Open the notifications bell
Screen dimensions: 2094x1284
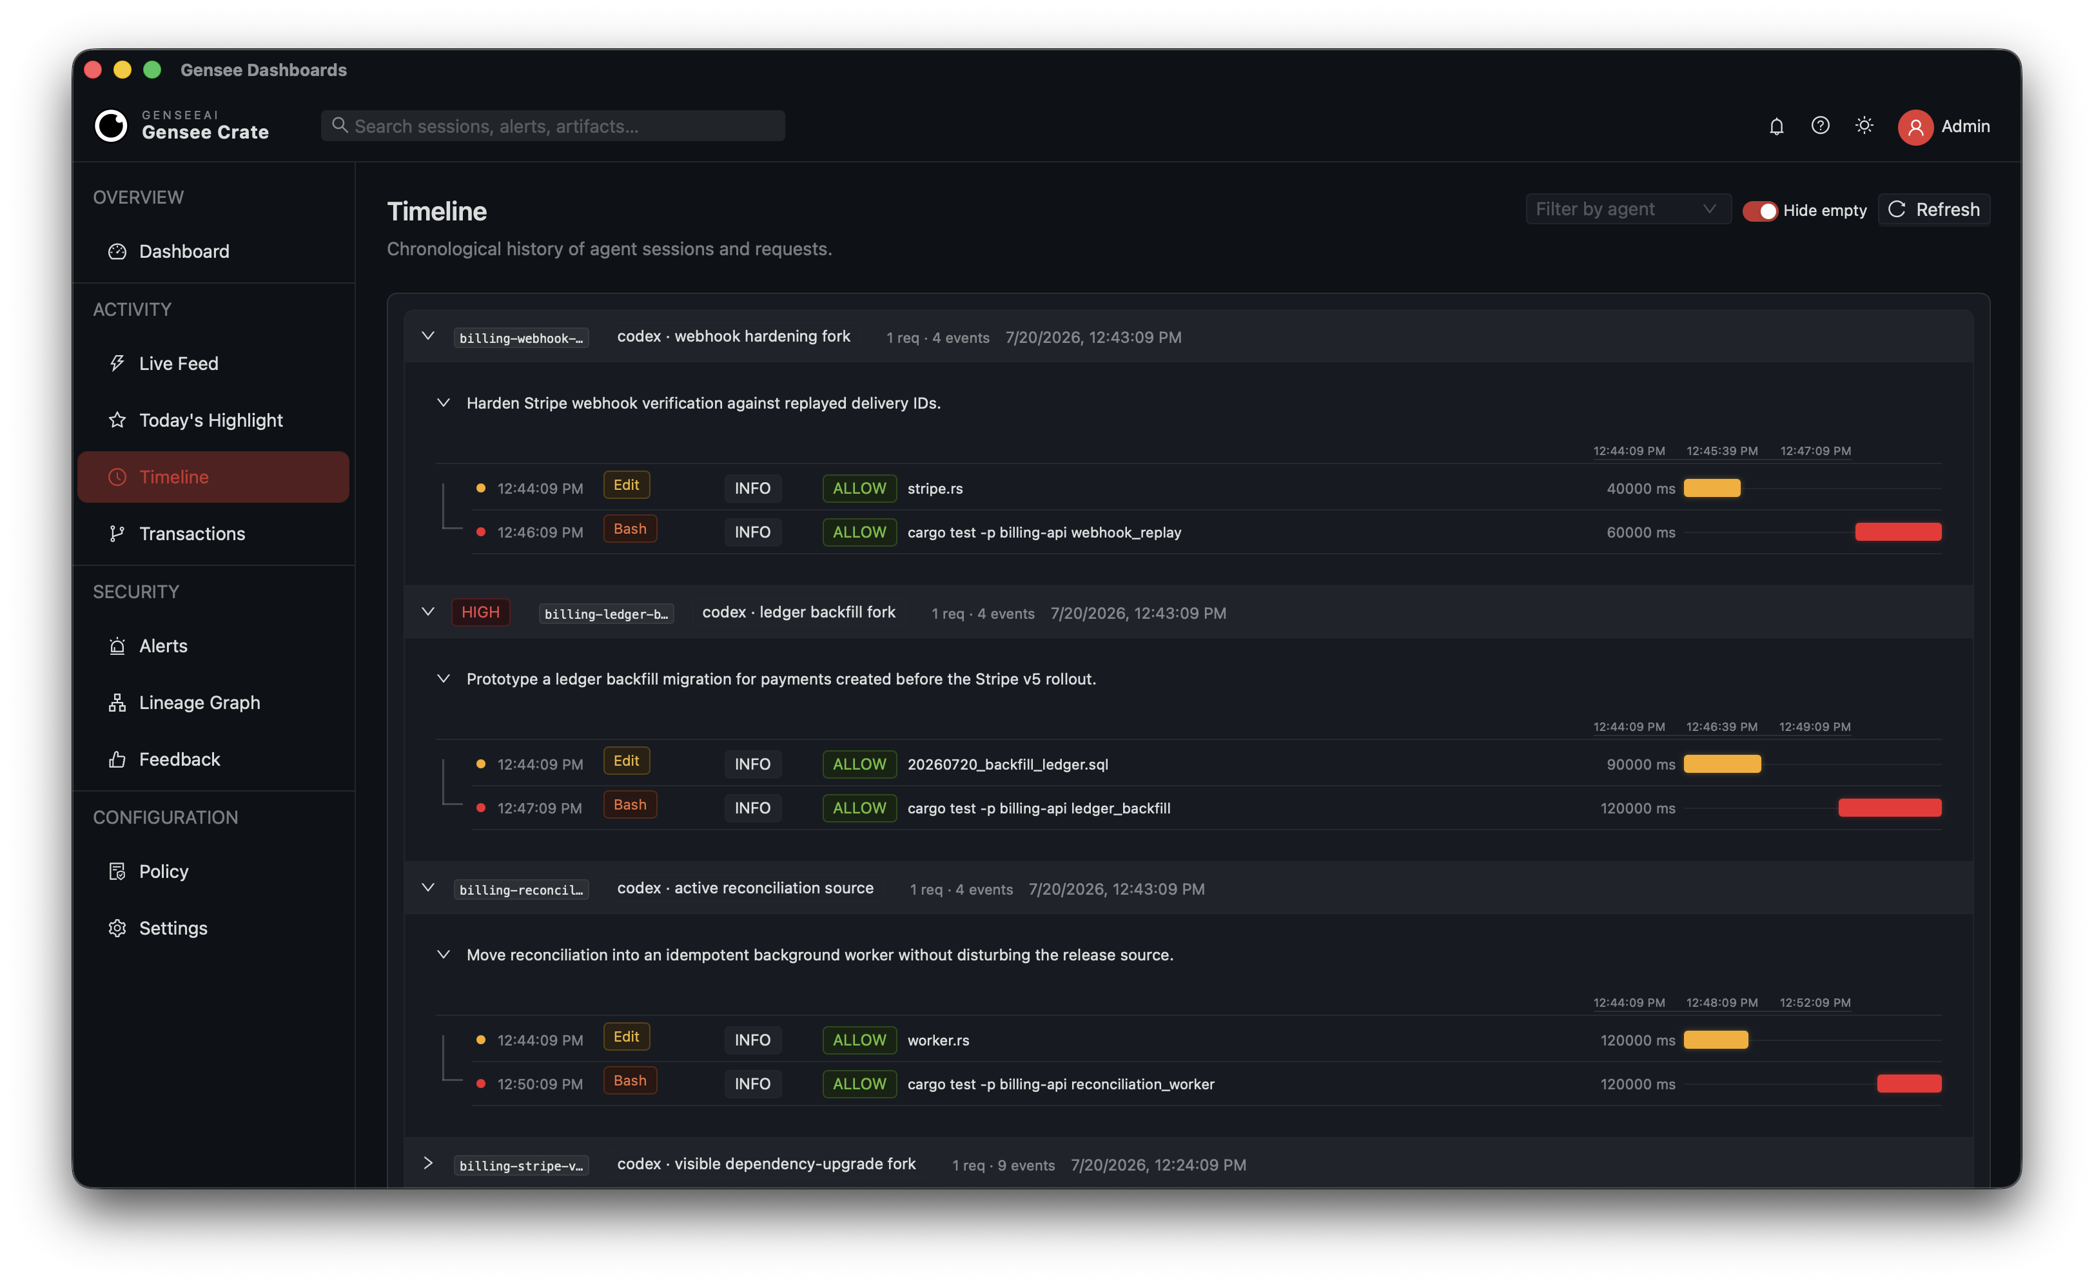click(1776, 126)
